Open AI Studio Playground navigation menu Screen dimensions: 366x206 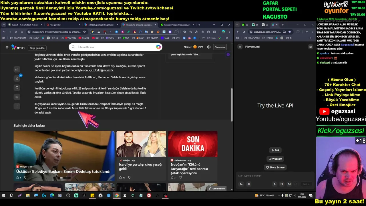click(x=240, y=47)
